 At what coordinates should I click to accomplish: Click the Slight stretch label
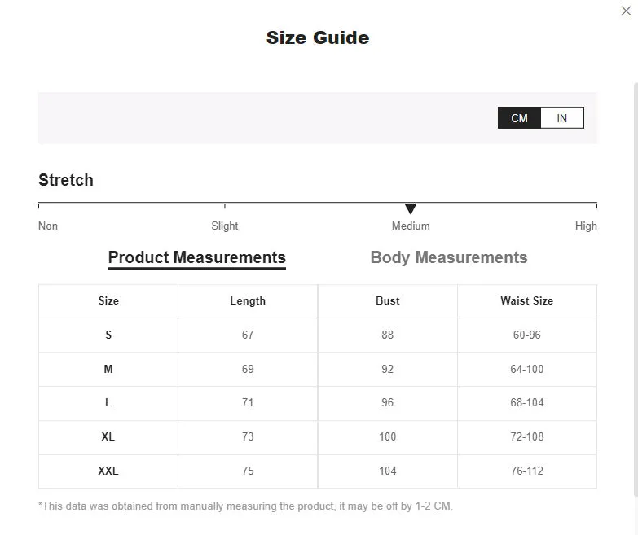225,226
